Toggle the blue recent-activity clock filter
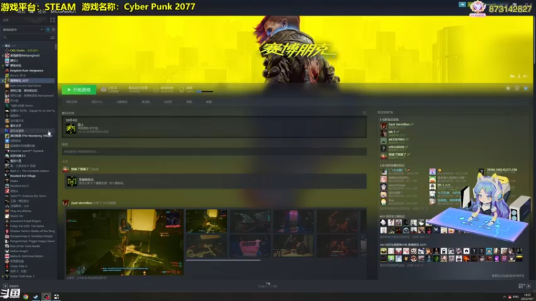Image resolution: width=536 pixels, height=301 pixels. 48,29
